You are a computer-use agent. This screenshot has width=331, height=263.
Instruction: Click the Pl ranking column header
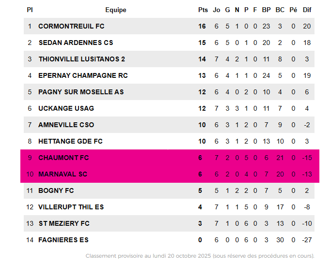click(x=30, y=10)
